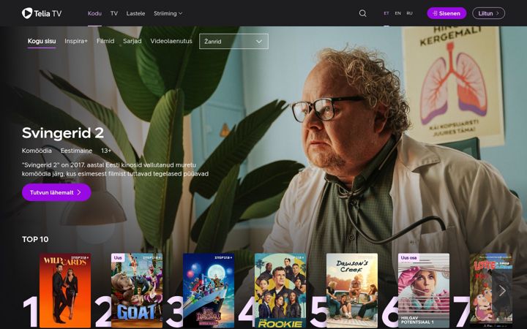Click the TOP 10 heading
The width and height of the screenshot is (527, 329).
[35, 239]
